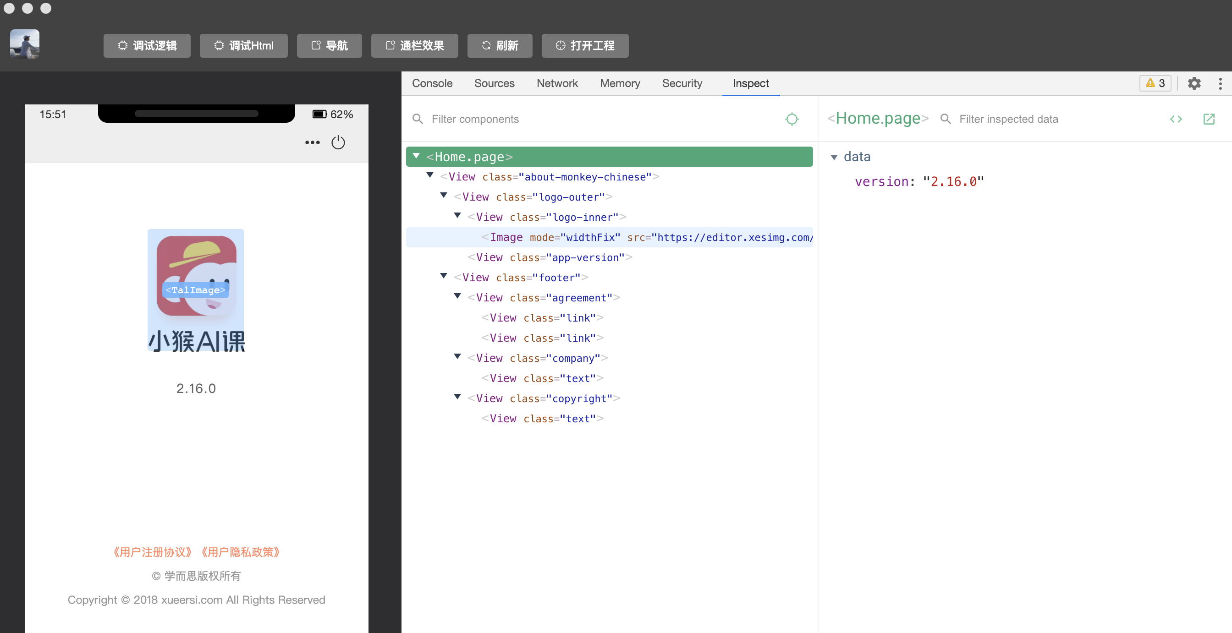The height and width of the screenshot is (633, 1232).
Task: Open the three-dot DevTools menu
Action: (1220, 83)
